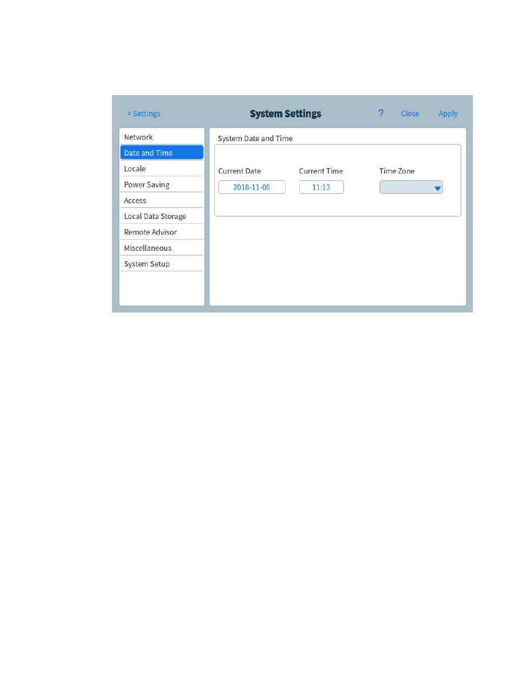Click the Time Zone label text
The image size is (514, 685).
tap(397, 171)
